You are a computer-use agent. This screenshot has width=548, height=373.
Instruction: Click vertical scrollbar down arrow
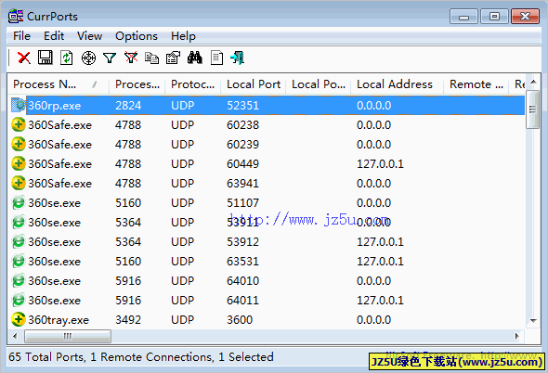(533, 321)
